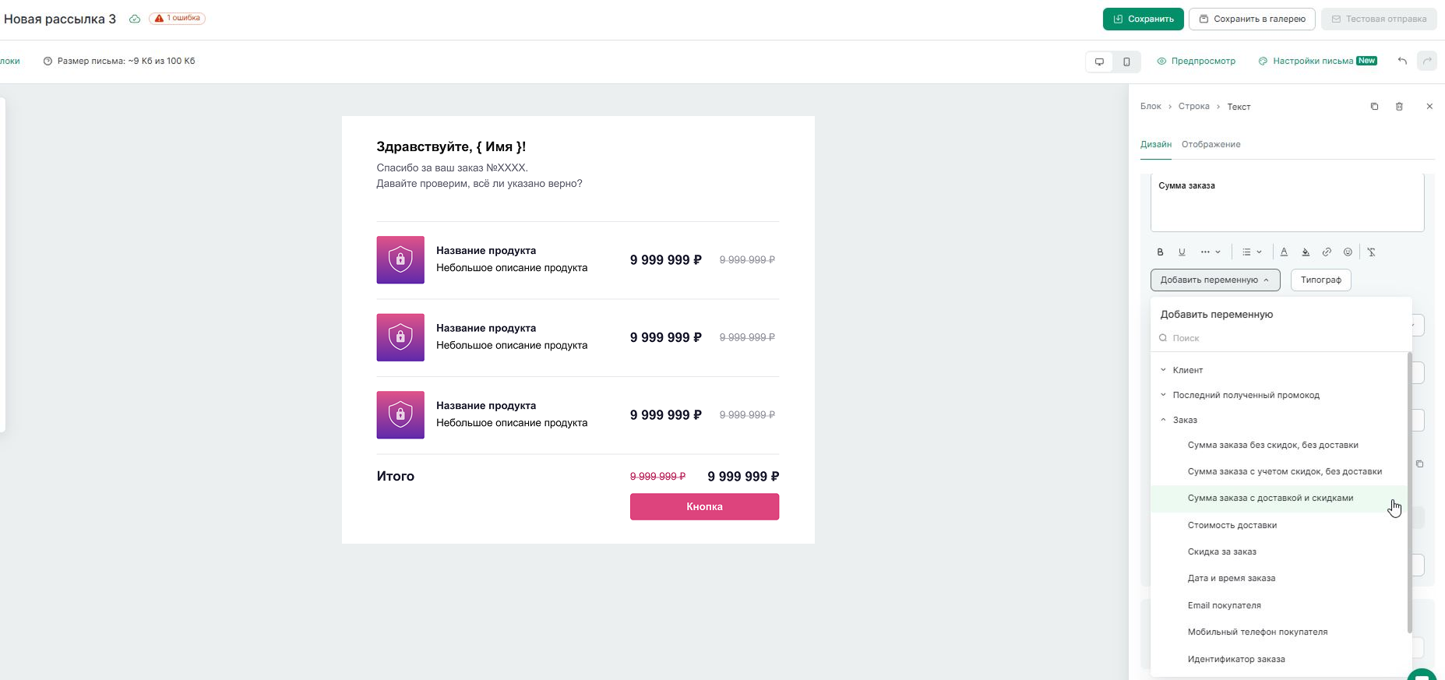Viewport: 1445px width, 680px height.
Task: Undo the last change
Action: tap(1402, 61)
